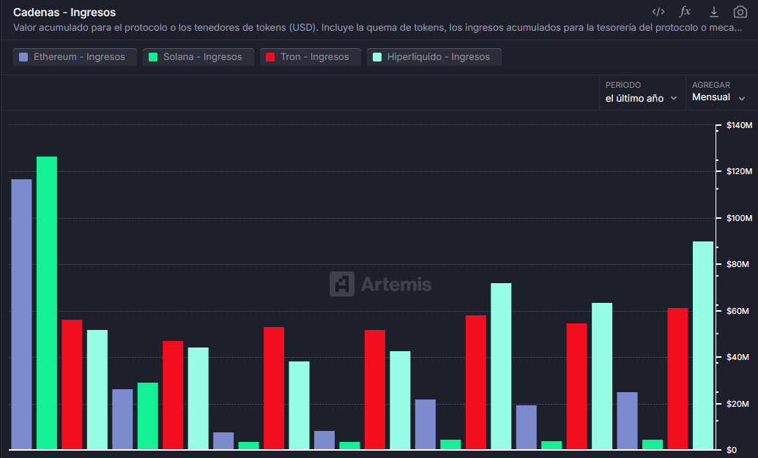
Task: Select the tallest green Solana bar
Action: coord(46,303)
